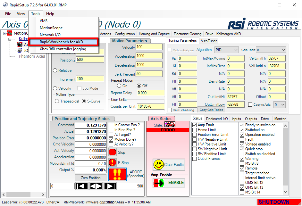Toggle the Gain Scheduling checkbox
The image size is (302, 206).
click(x=170, y=110)
